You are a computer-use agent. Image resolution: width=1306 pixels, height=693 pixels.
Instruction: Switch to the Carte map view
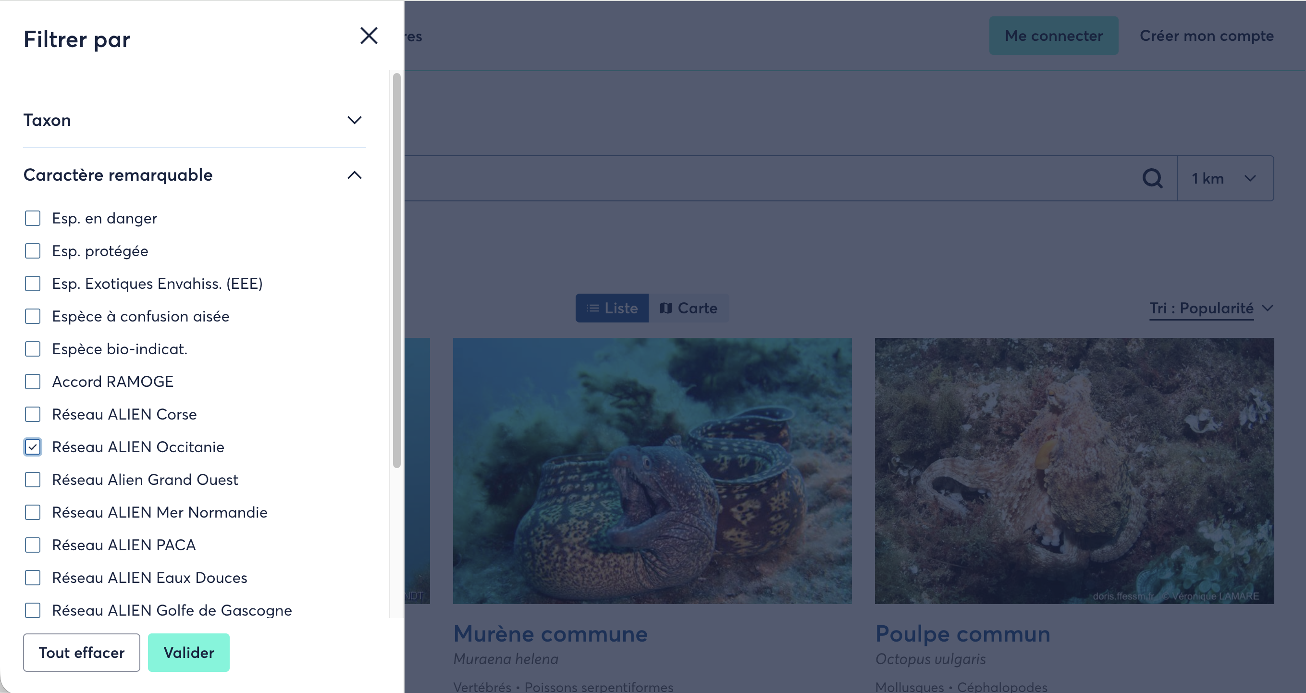[x=689, y=308]
